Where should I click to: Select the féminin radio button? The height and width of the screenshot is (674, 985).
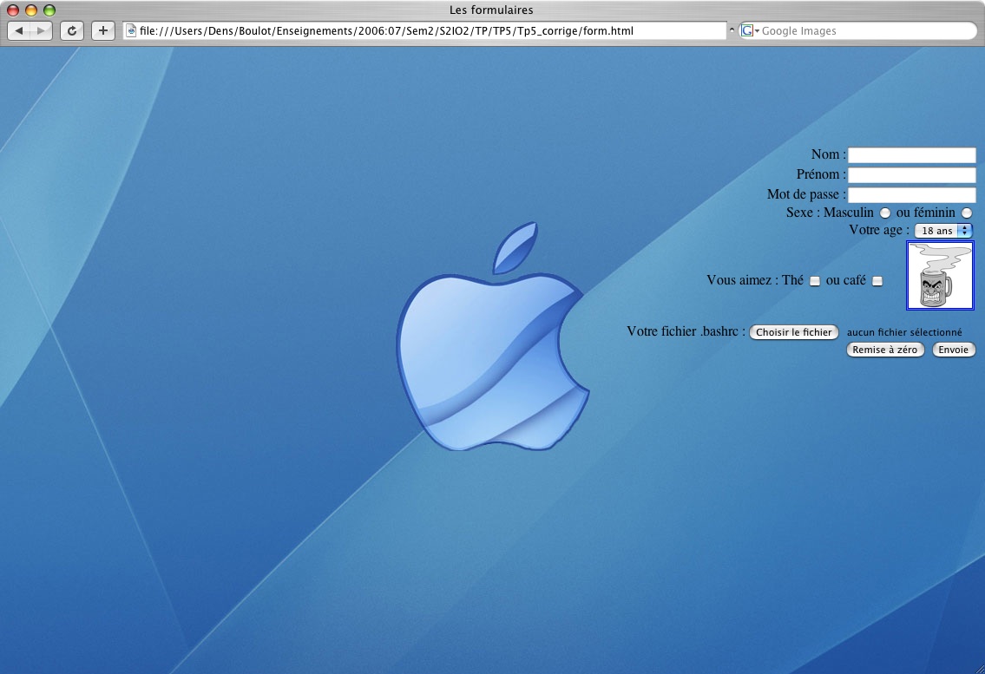(x=966, y=213)
